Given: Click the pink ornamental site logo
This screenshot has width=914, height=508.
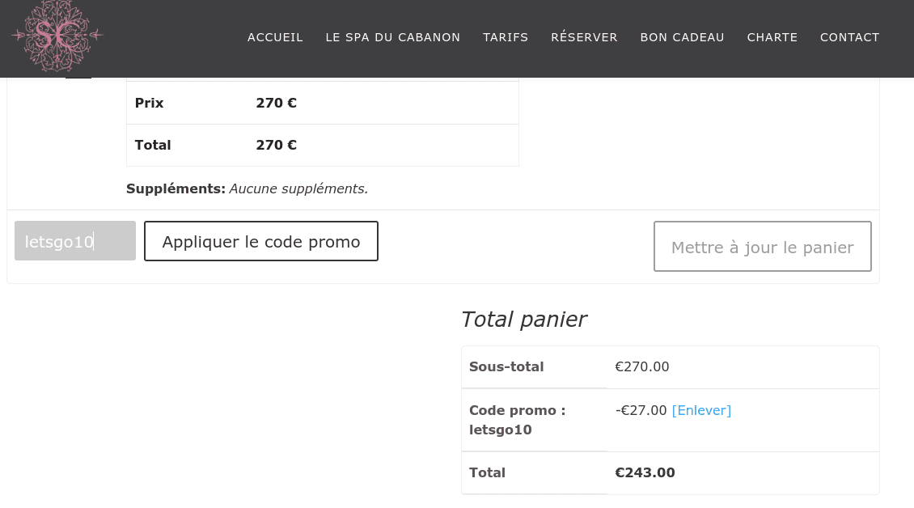Looking at the screenshot, I should pyautogui.click(x=57, y=36).
